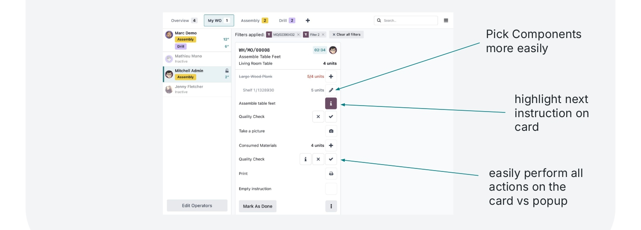Remove the MO/02390432 filter
Screen dimensions: 641x230
(x=298, y=35)
